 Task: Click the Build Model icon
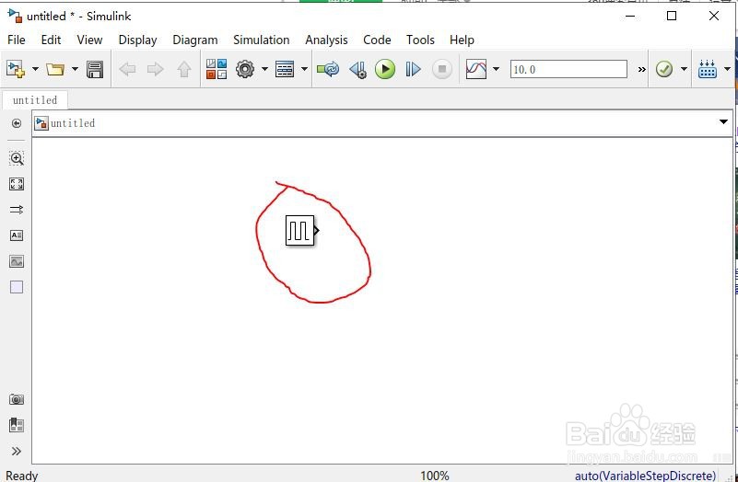708,69
